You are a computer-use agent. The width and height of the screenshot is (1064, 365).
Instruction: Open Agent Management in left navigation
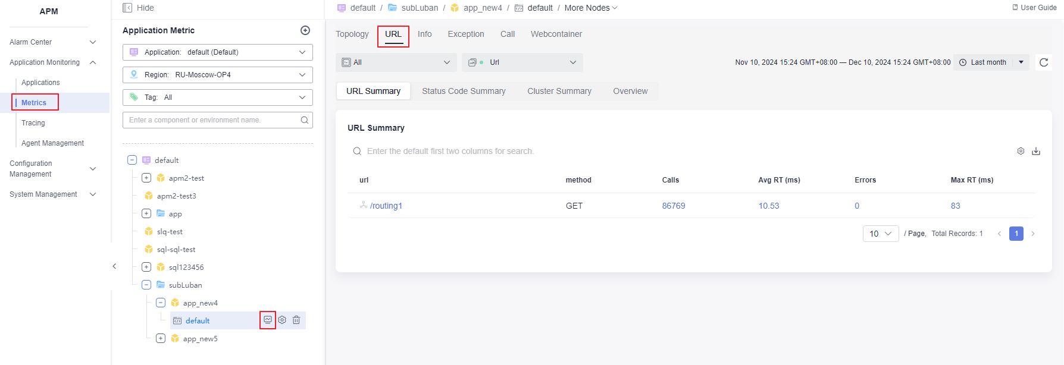click(52, 143)
